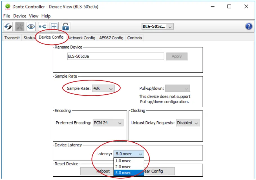Click the eye identify-device icon
256x180 pixels.
(31, 26)
